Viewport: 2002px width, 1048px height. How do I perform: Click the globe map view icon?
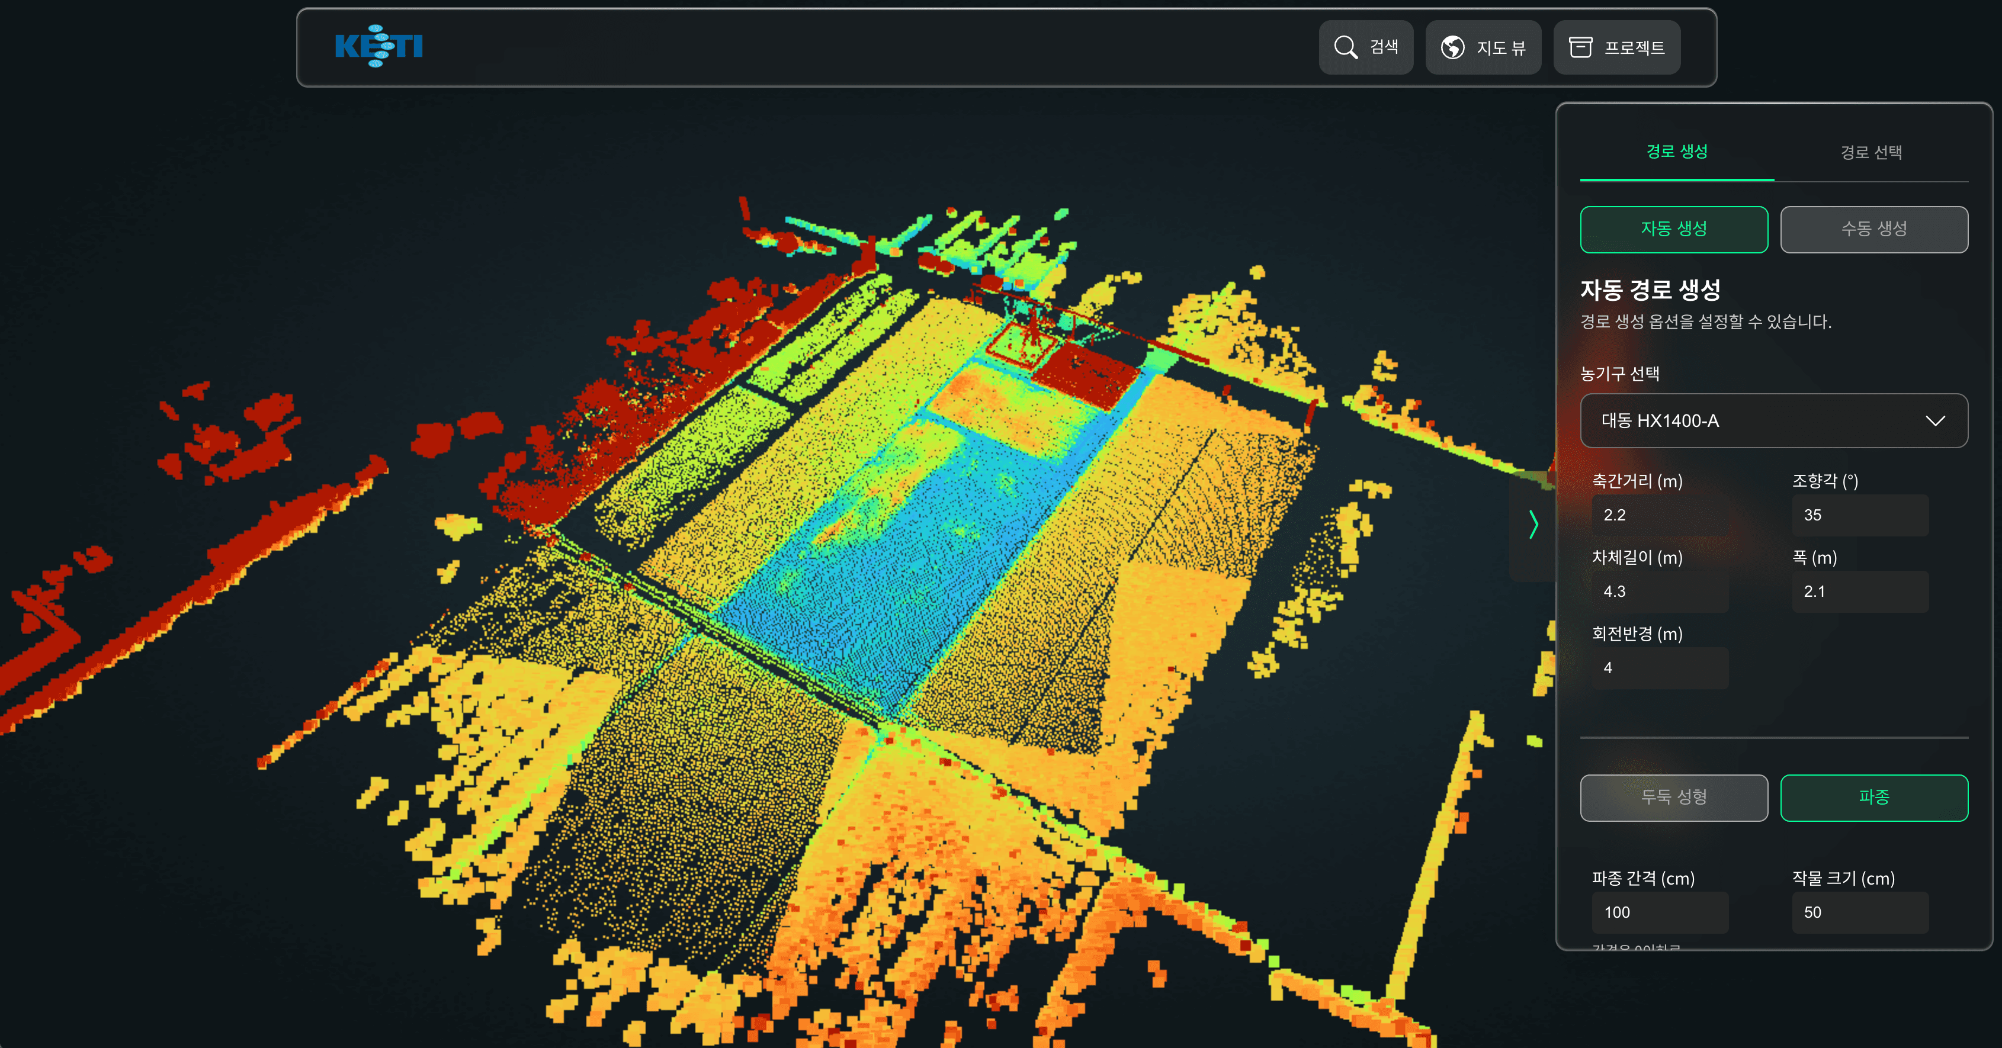pyautogui.click(x=1452, y=47)
